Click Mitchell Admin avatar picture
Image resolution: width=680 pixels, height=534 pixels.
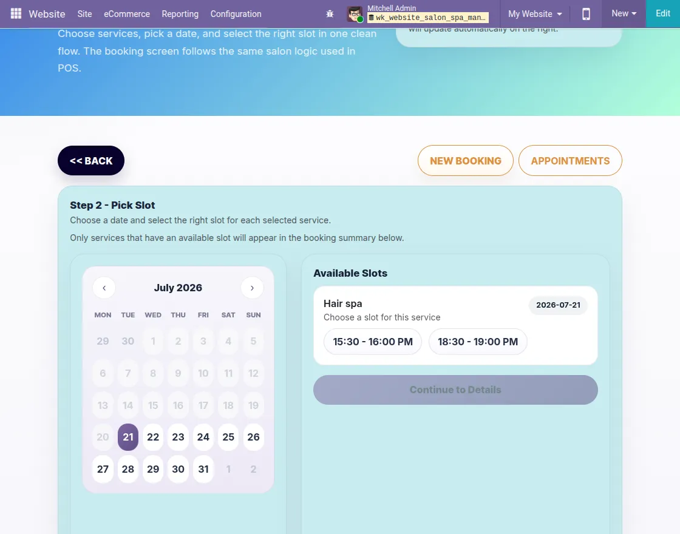(x=355, y=14)
